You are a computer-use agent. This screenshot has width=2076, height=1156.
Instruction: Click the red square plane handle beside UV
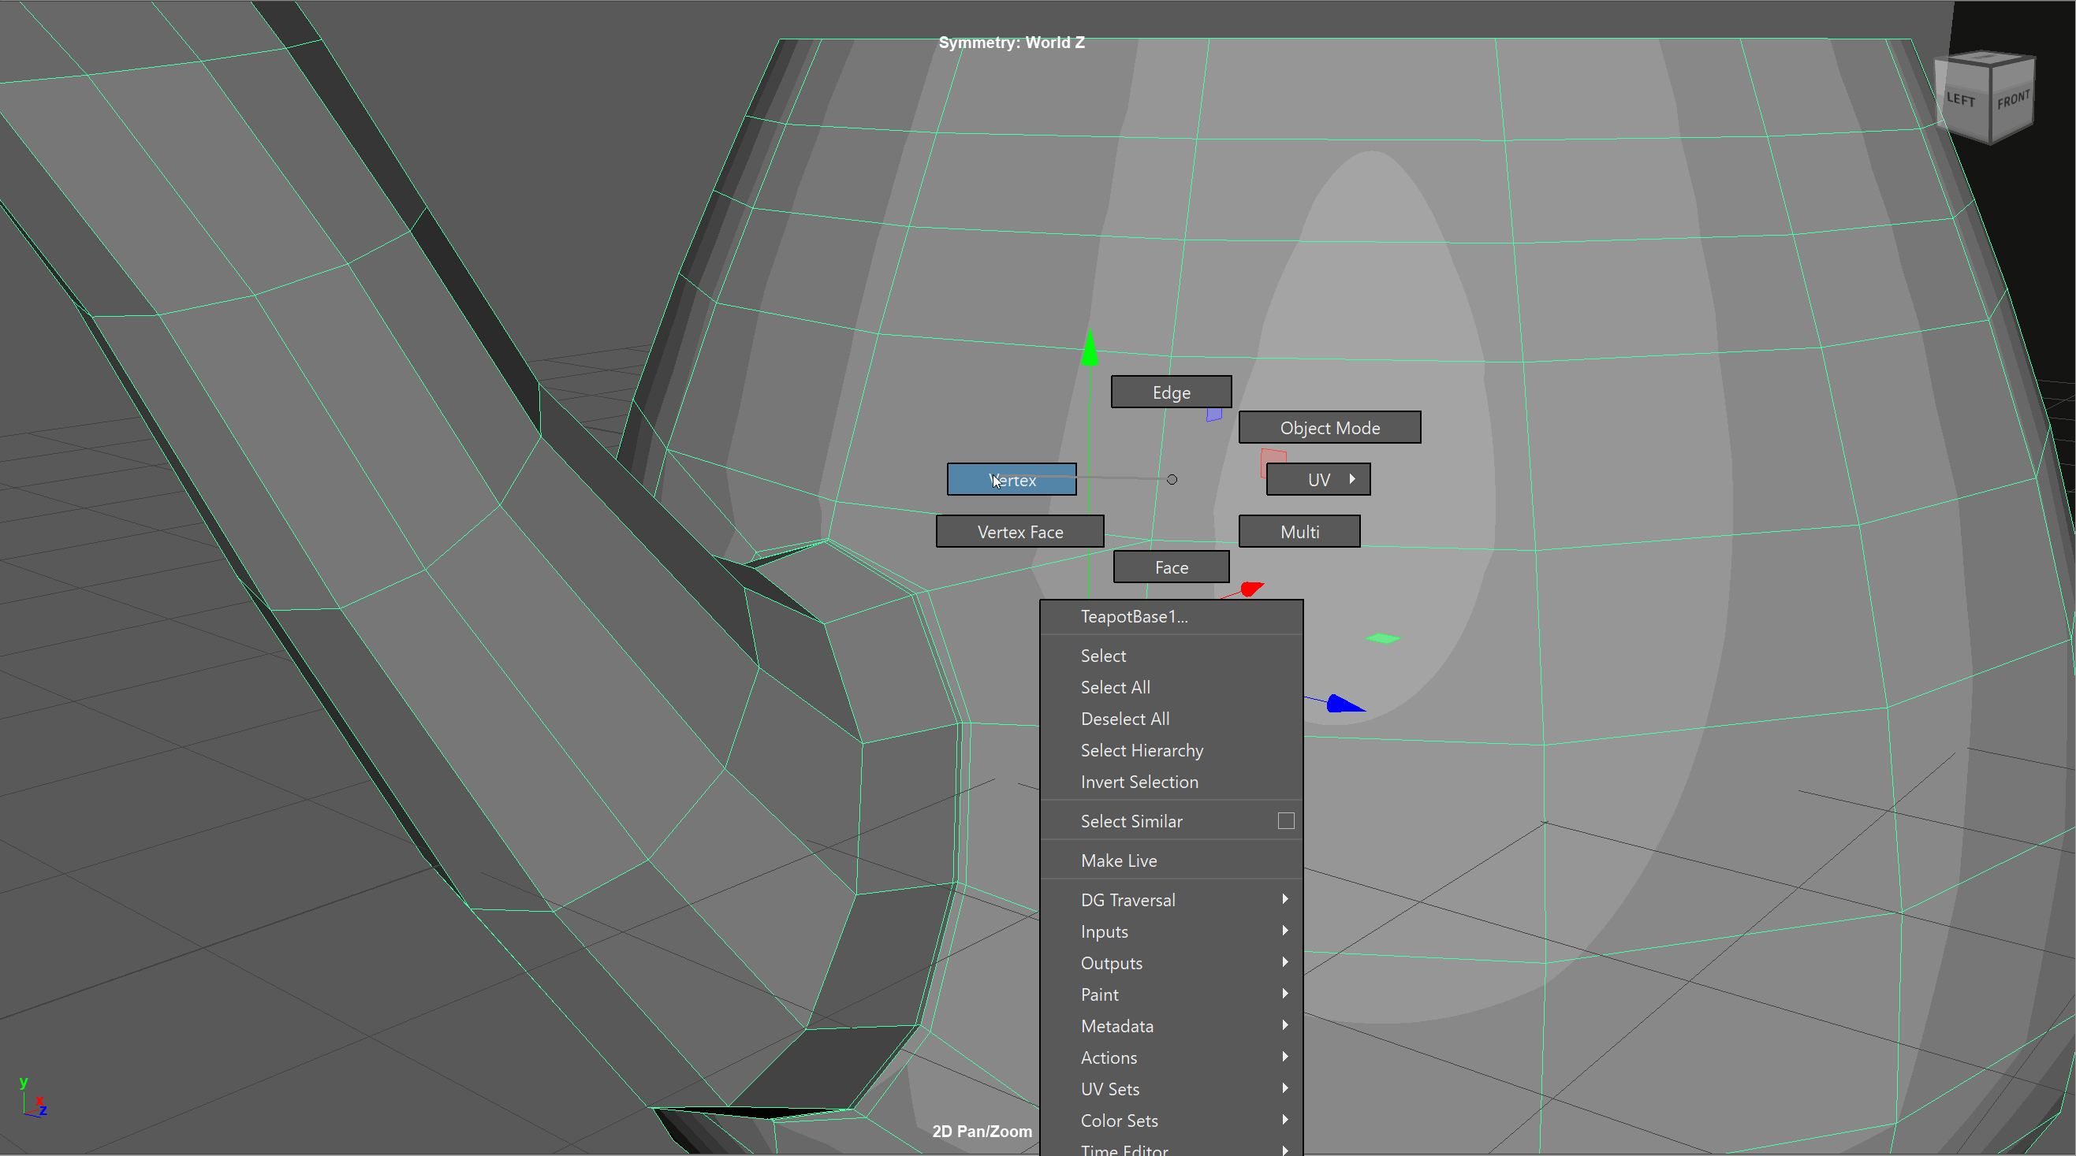click(1271, 458)
